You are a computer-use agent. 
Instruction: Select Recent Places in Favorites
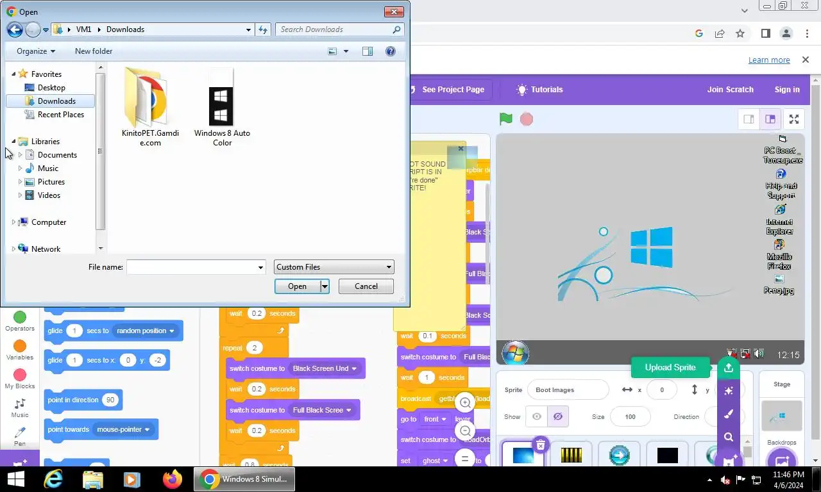(x=60, y=115)
